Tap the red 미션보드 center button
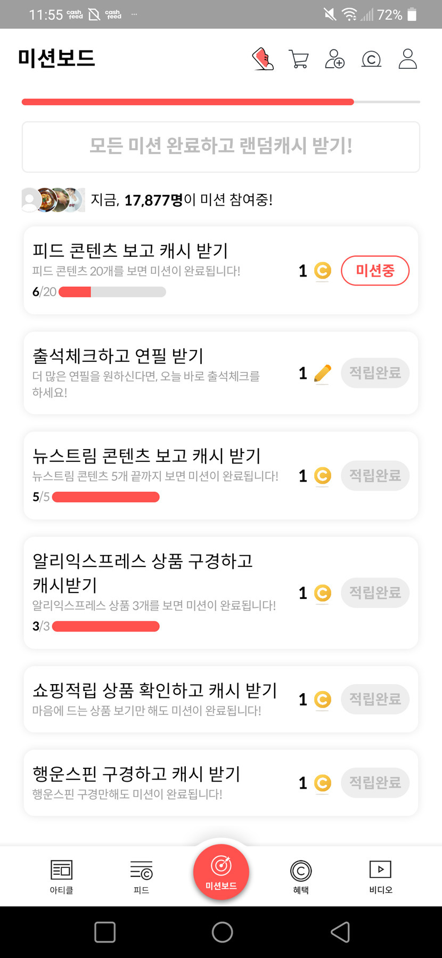This screenshot has width=442, height=958. 221,872
